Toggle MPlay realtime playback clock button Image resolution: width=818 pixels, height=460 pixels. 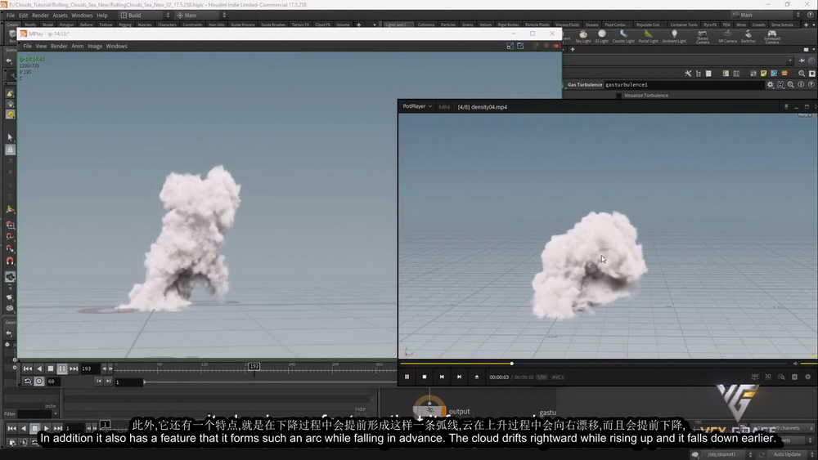coord(39,382)
